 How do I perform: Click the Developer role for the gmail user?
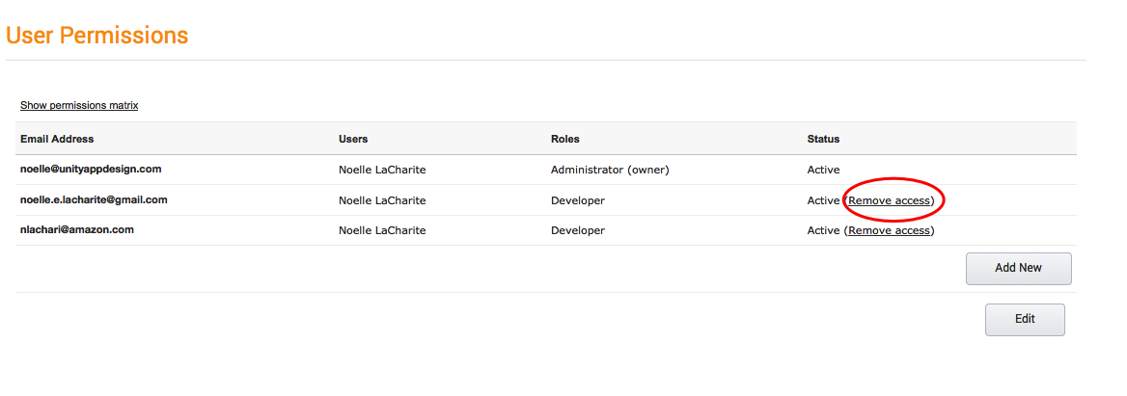[x=578, y=200]
